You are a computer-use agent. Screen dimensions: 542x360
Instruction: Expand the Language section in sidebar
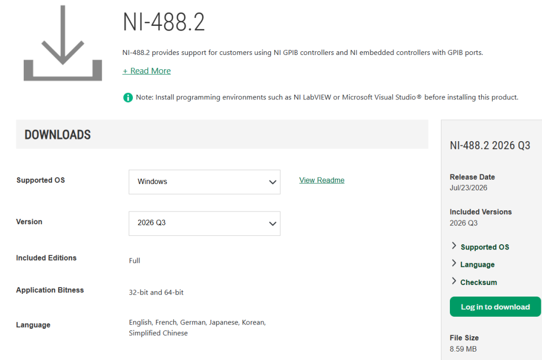point(473,264)
